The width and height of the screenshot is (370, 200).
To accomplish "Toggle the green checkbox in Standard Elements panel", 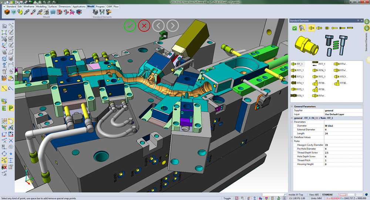I will (x=294, y=28).
